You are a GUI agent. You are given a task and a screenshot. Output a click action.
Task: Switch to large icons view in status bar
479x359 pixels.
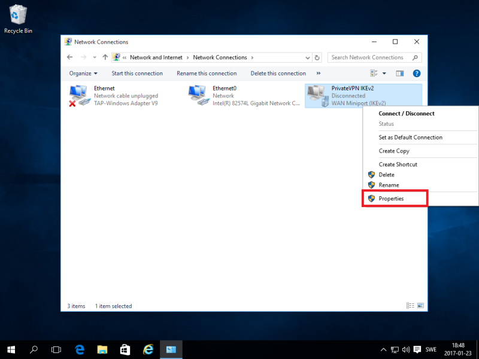(420, 306)
